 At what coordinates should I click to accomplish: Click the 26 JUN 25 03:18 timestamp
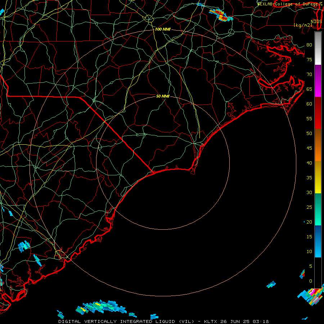[244, 321]
